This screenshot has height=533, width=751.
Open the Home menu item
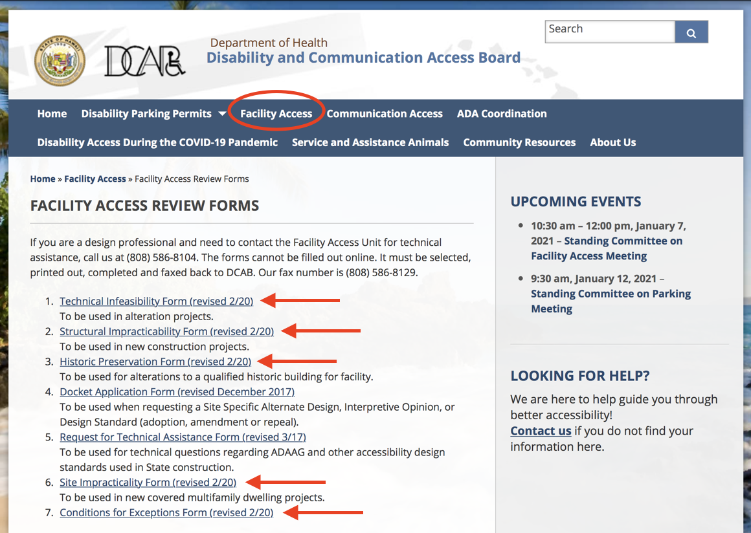click(x=52, y=114)
